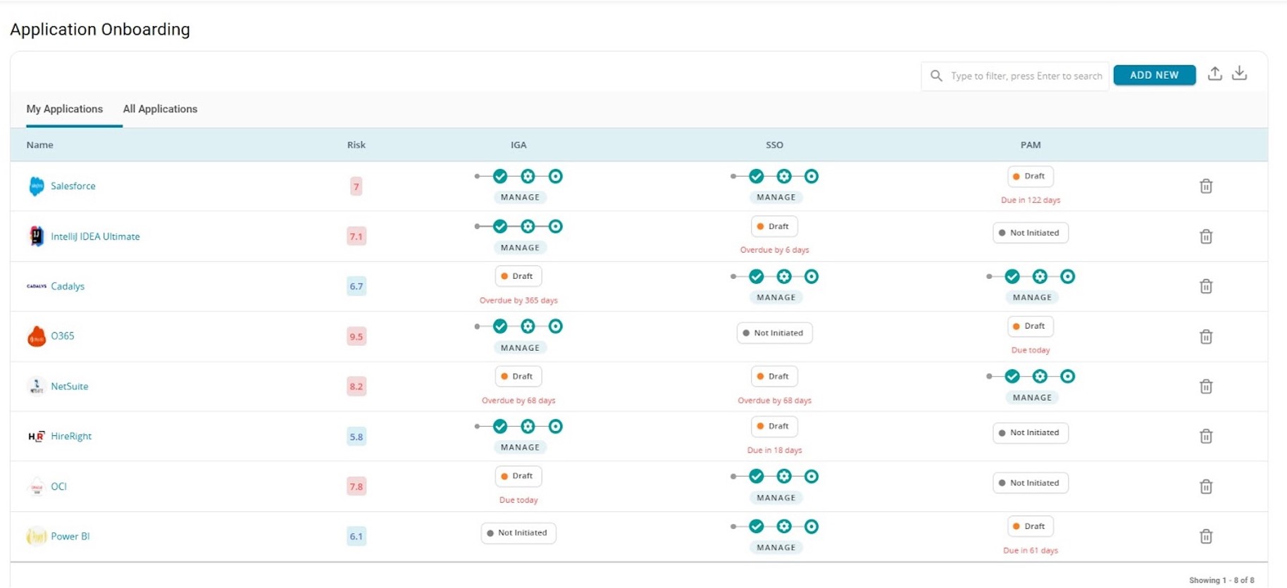Open the Cadalys application link

(x=68, y=286)
